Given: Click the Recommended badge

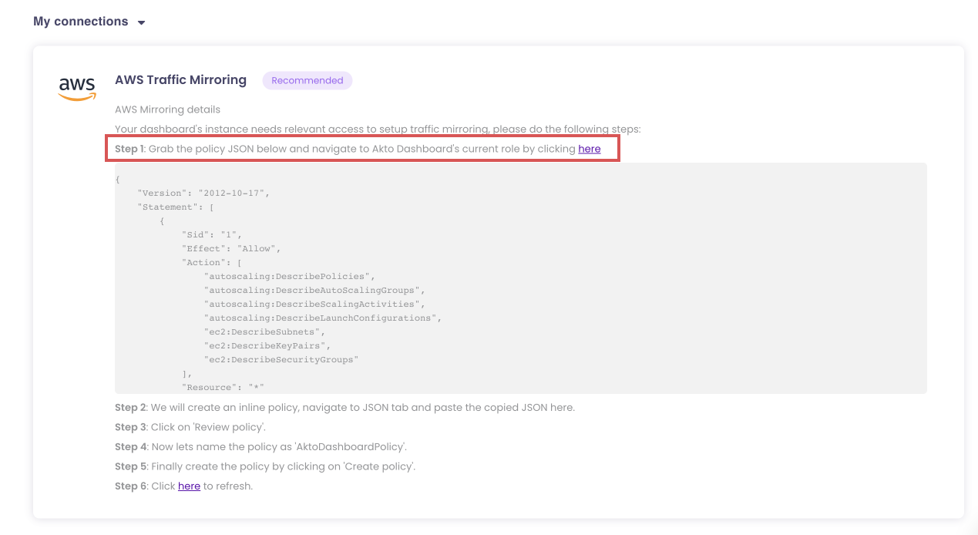Looking at the screenshot, I should (307, 80).
